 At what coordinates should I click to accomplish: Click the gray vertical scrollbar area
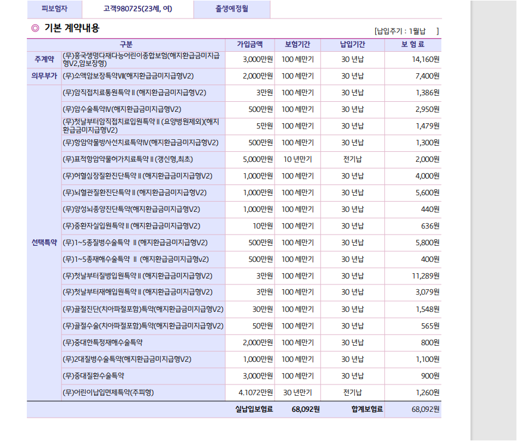point(493,220)
